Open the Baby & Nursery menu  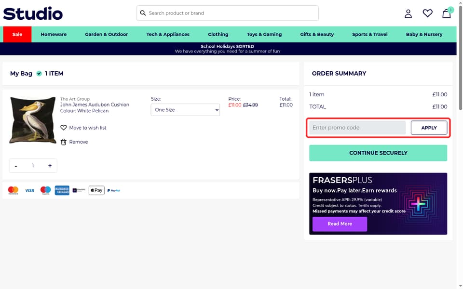424,34
